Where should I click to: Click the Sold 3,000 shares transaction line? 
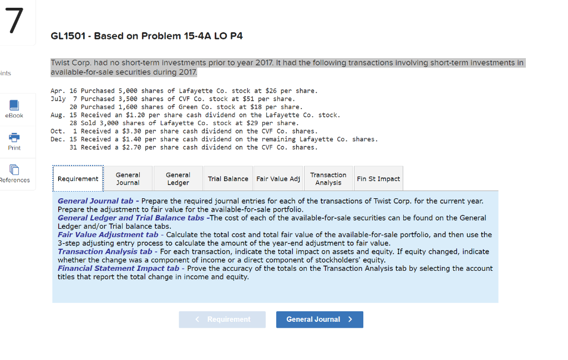[184, 123]
